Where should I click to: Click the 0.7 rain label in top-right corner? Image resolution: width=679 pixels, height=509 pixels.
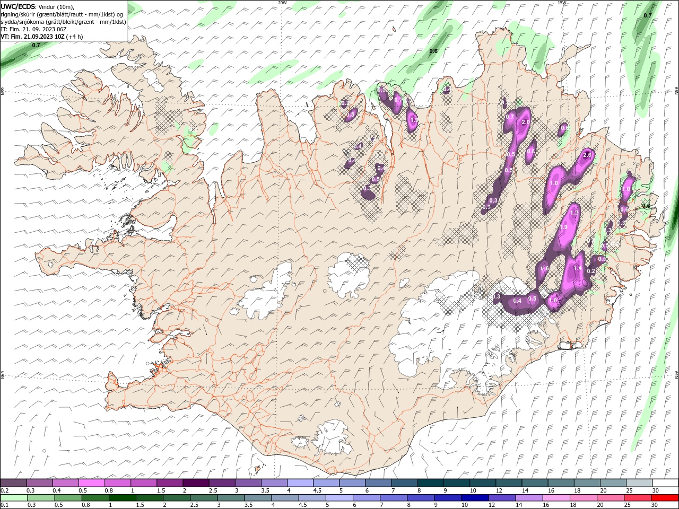click(x=648, y=15)
